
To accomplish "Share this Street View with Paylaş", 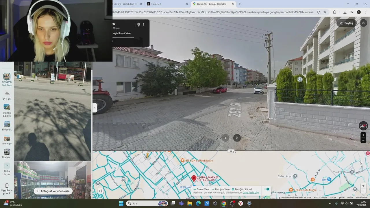I will click(x=346, y=23).
